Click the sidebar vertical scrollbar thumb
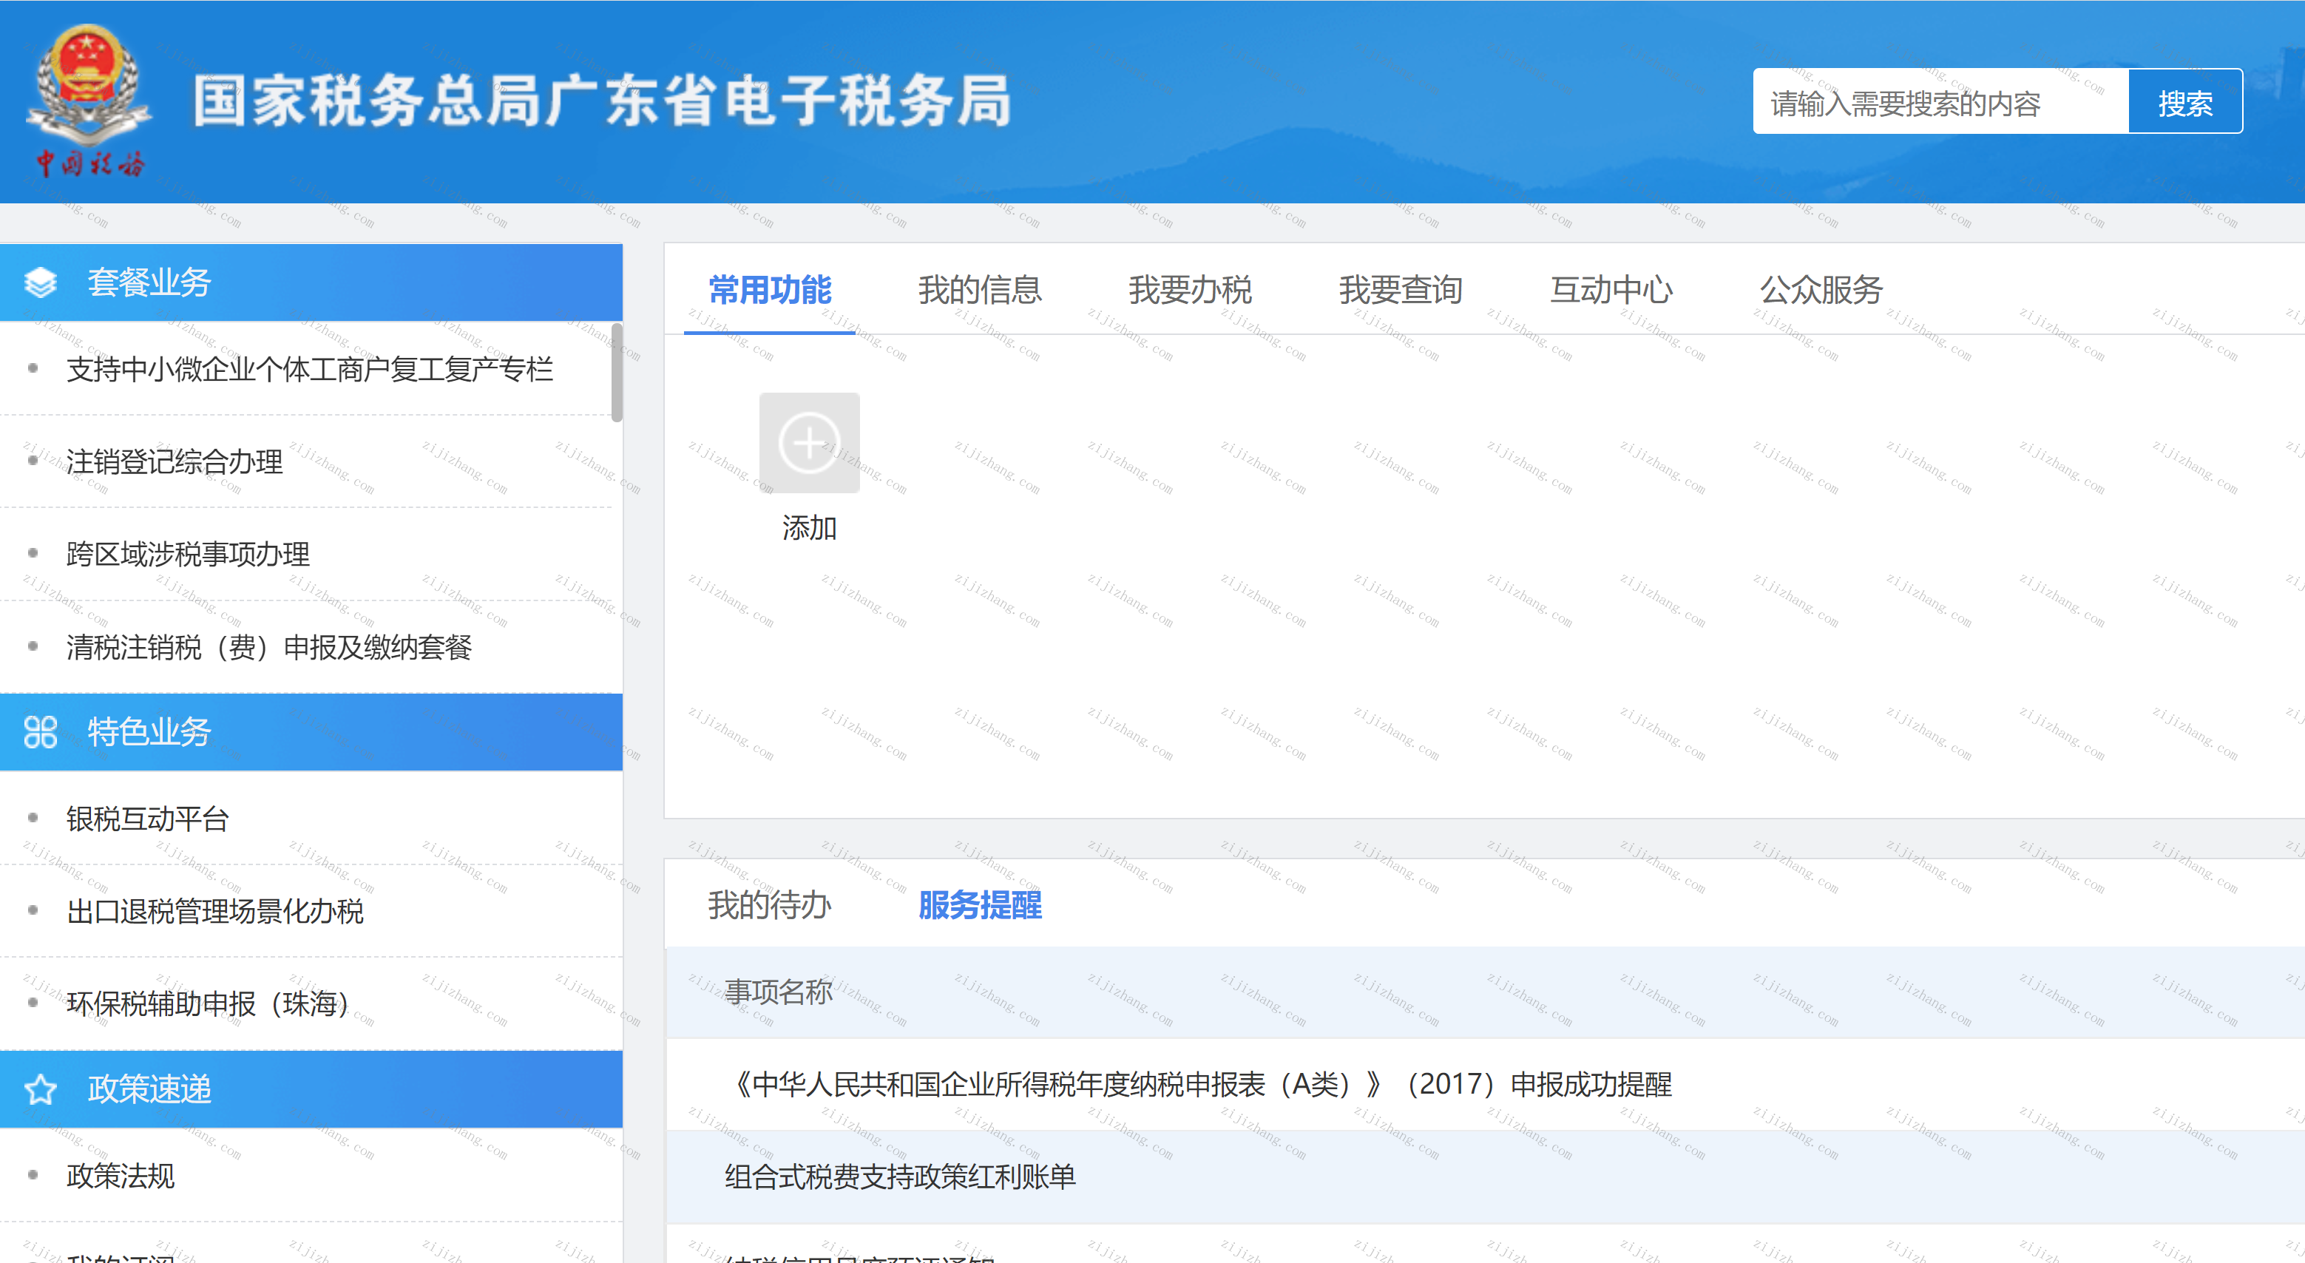 click(617, 373)
